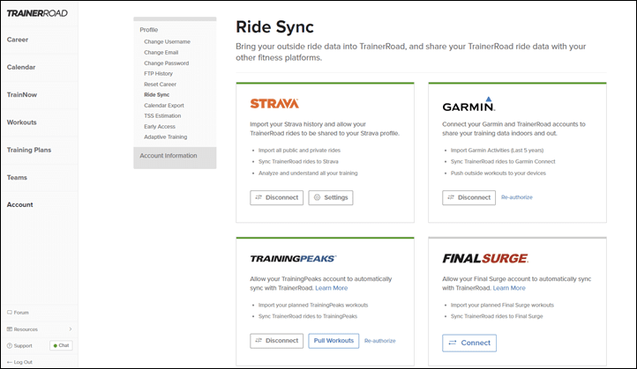Click the Strava logo
The height and width of the screenshot is (369, 637).
tap(274, 104)
